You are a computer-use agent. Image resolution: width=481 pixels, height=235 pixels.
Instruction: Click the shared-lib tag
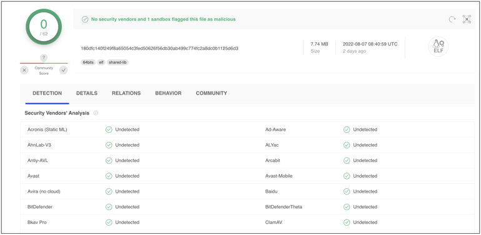(118, 62)
